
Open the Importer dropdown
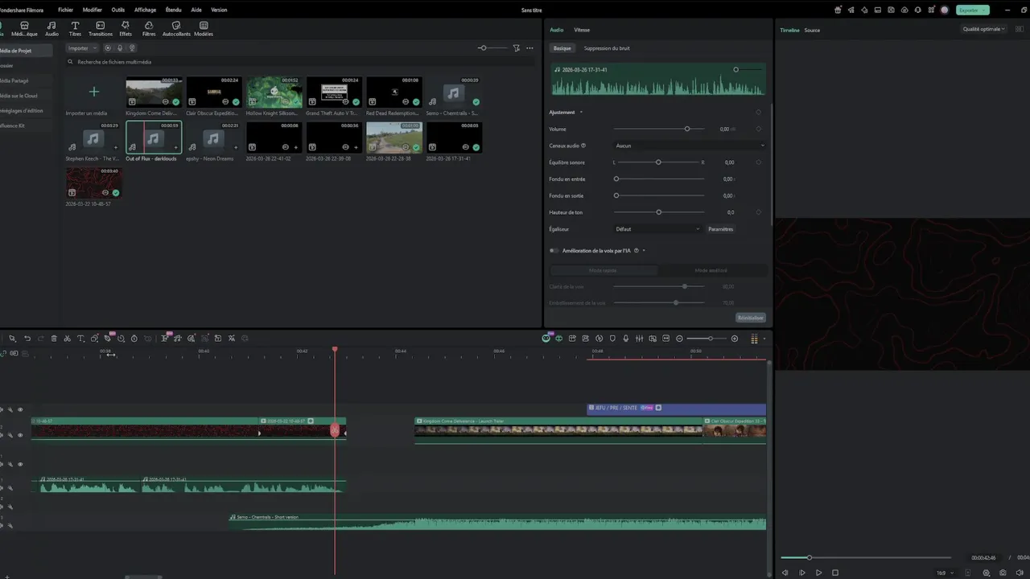coord(83,48)
